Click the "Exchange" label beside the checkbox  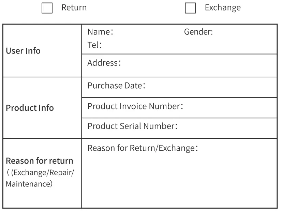point(222,8)
